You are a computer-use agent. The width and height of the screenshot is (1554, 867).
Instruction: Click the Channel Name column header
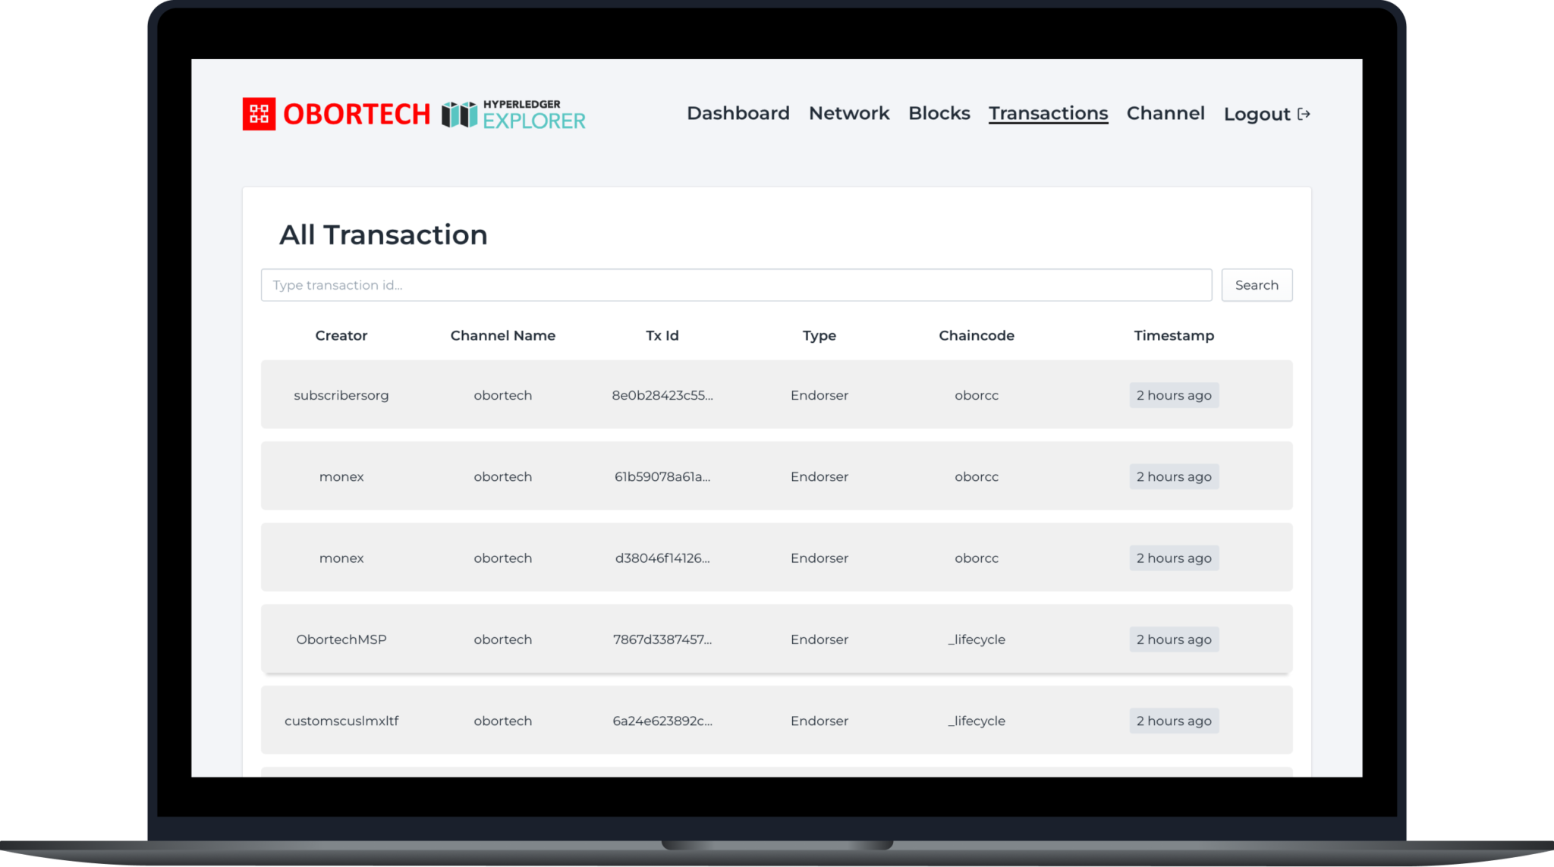tap(503, 335)
